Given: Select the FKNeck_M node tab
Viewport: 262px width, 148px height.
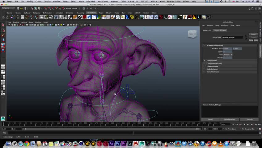Looking at the screenshot, I should tap(207, 30).
